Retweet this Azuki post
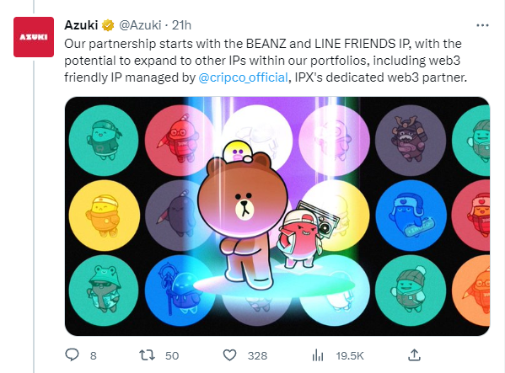The image size is (505, 373). click(148, 355)
